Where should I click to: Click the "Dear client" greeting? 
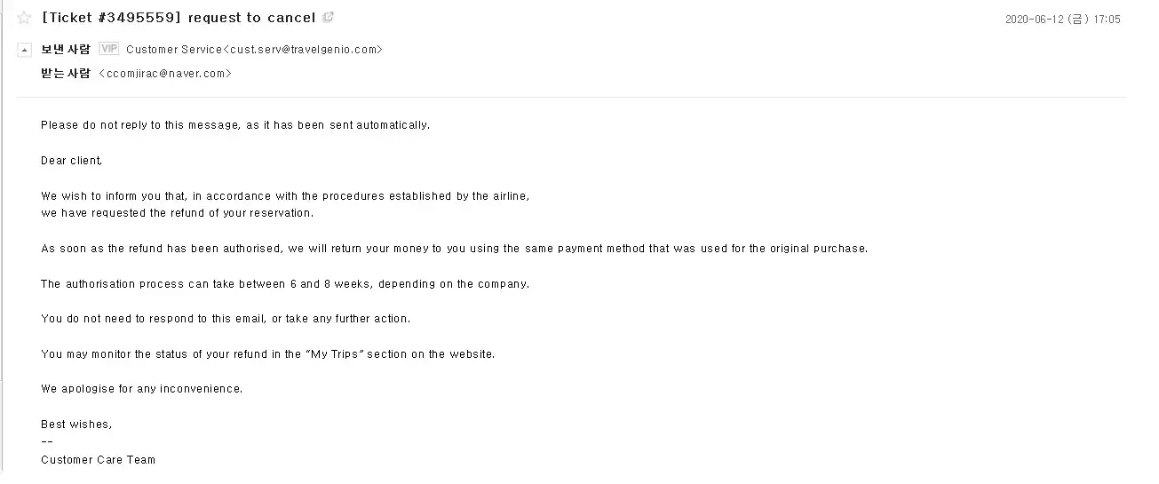(72, 161)
